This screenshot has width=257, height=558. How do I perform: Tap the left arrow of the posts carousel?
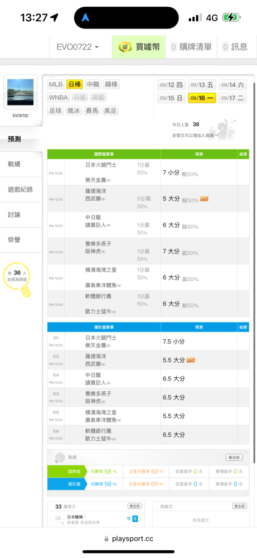coord(51,519)
